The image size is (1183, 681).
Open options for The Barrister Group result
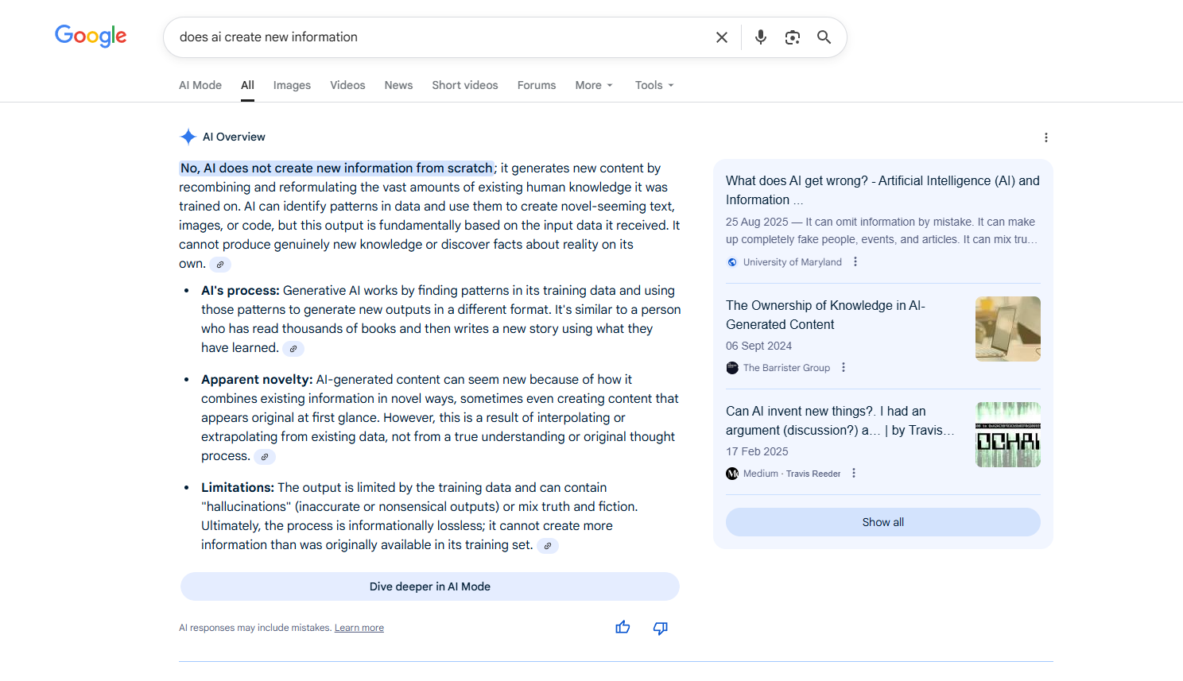[844, 367]
